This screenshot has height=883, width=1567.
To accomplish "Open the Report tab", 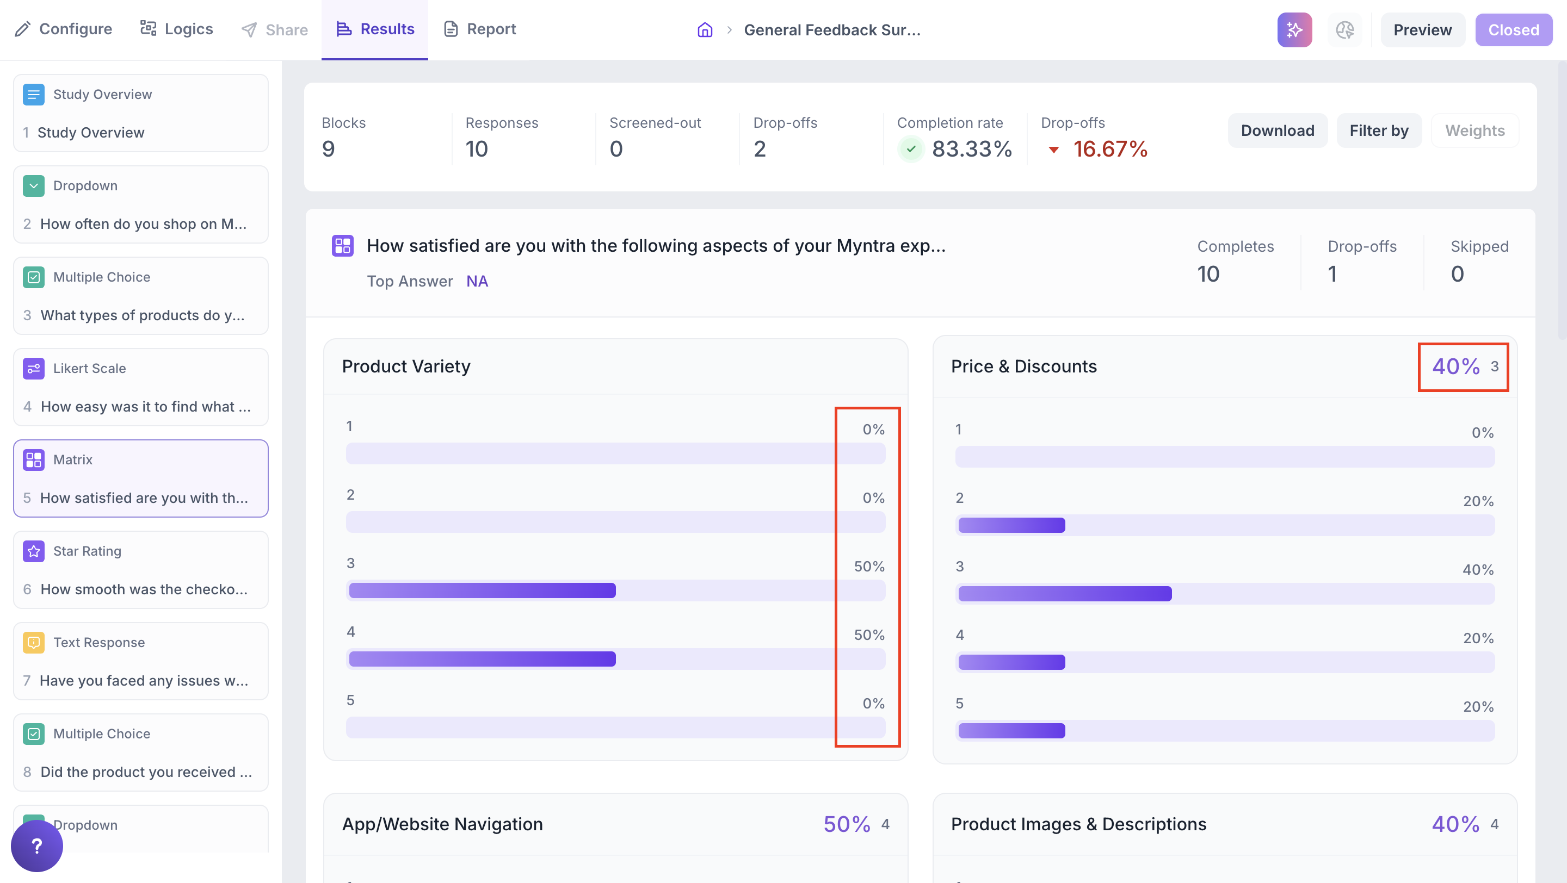I will pos(479,29).
